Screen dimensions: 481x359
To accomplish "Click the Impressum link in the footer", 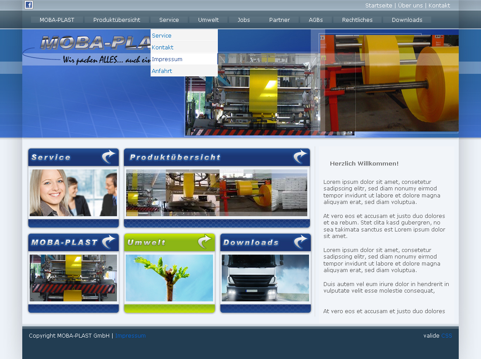I will (x=131, y=336).
